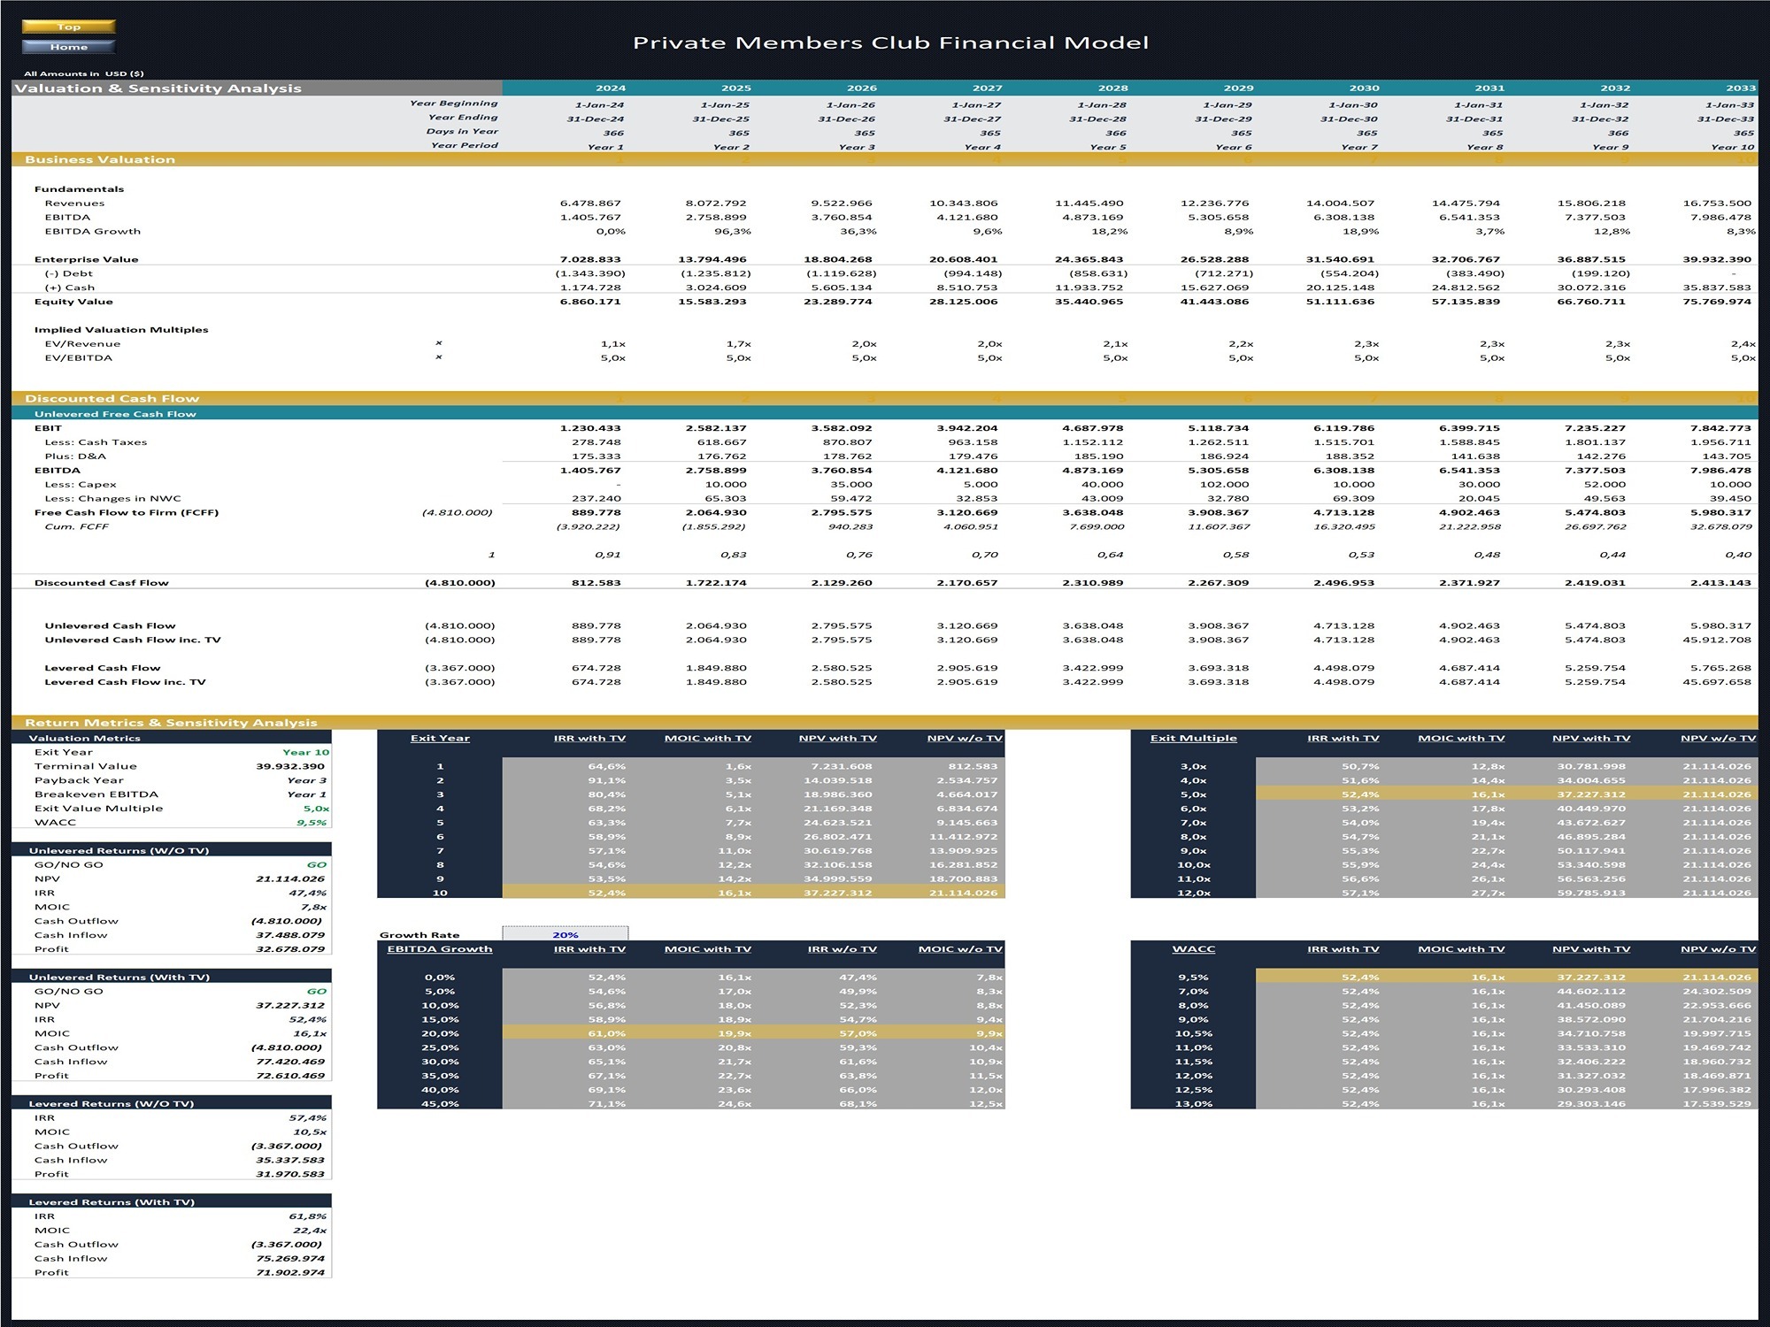Click the 45,0% EBITDA growth row label
The width and height of the screenshot is (1770, 1327).
pyautogui.click(x=440, y=1103)
